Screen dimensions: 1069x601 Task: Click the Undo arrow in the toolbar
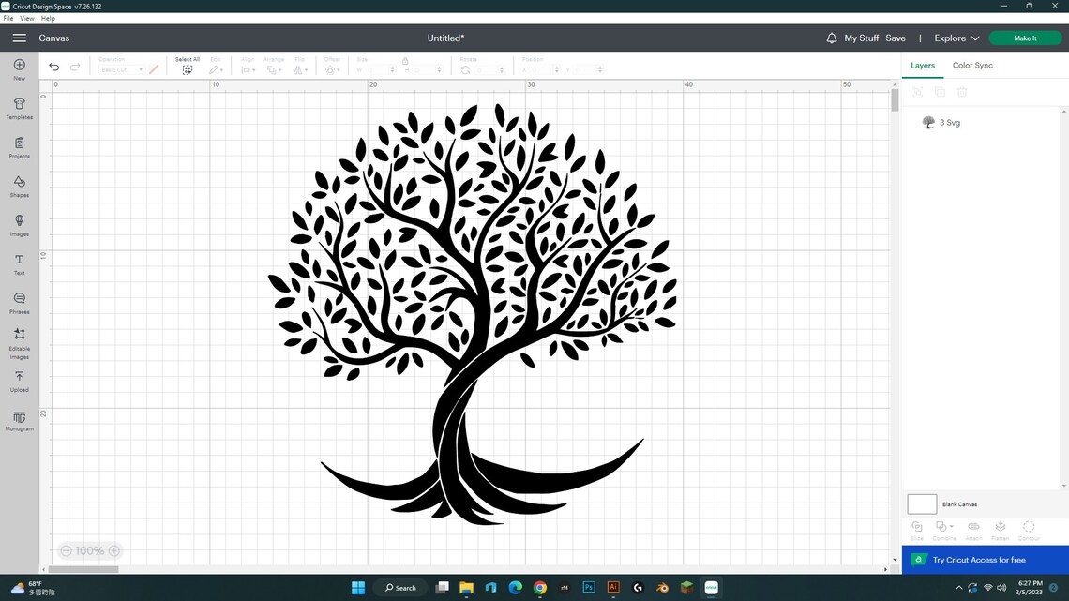(53, 67)
